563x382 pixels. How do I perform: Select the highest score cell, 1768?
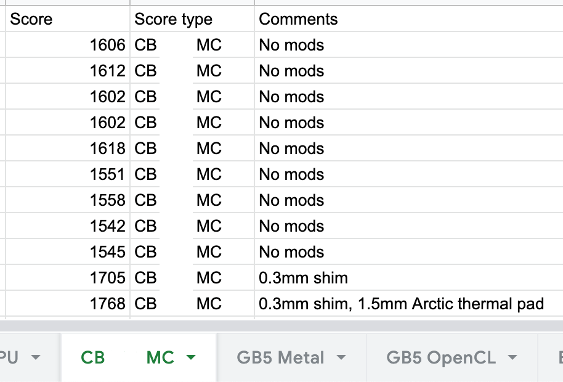(x=68, y=304)
